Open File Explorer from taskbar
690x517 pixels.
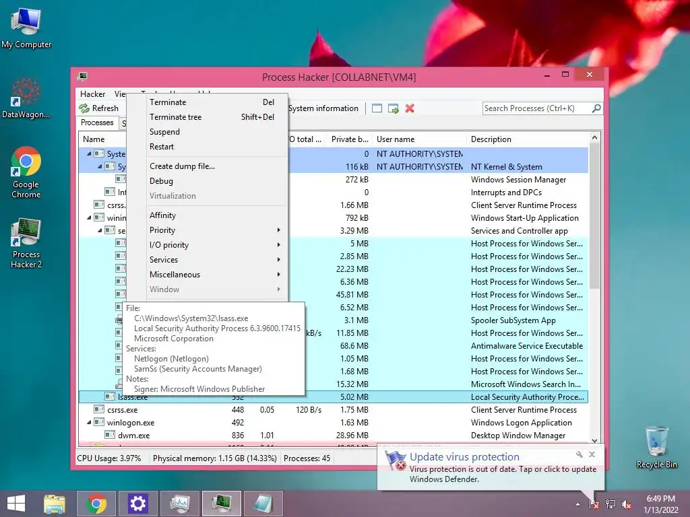pyautogui.click(x=55, y=504)
